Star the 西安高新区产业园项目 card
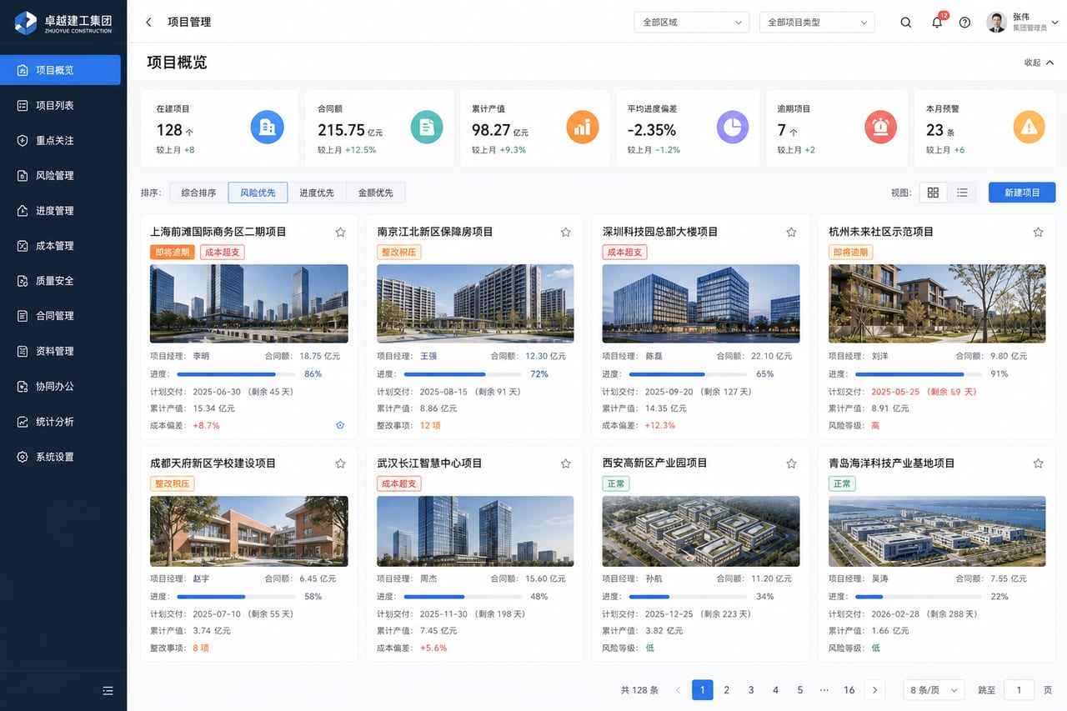 [792, 463]
